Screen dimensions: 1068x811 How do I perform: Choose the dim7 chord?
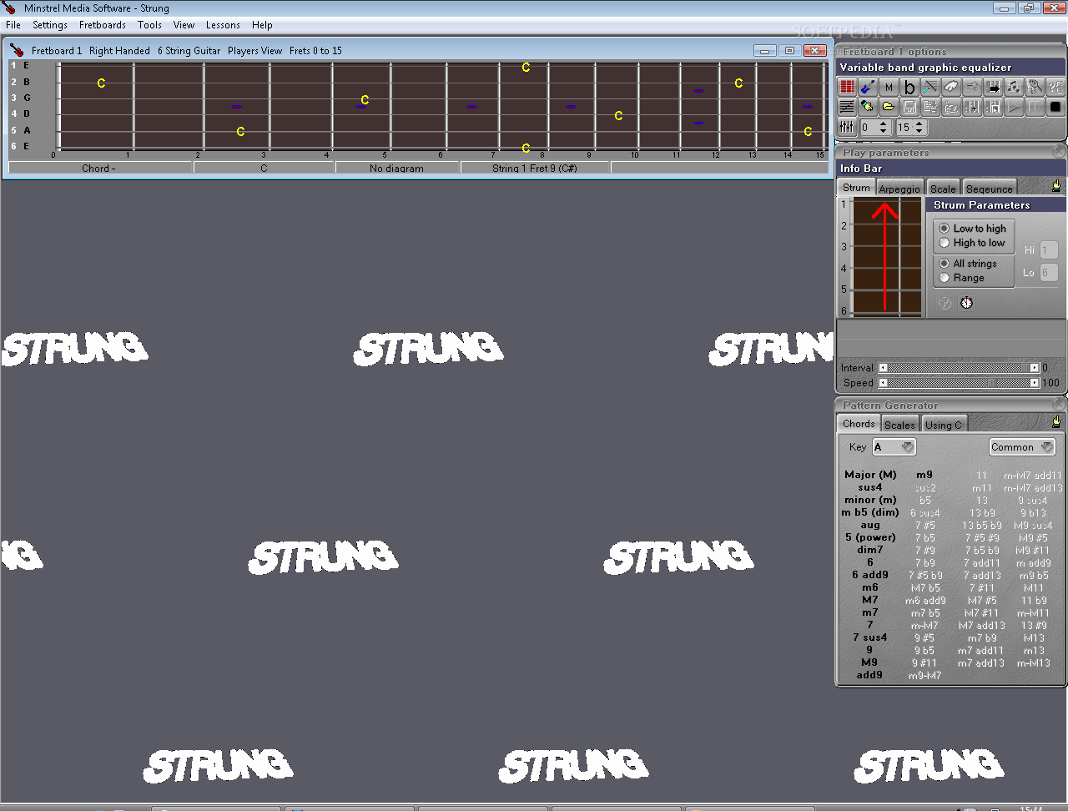click(870, 550)
